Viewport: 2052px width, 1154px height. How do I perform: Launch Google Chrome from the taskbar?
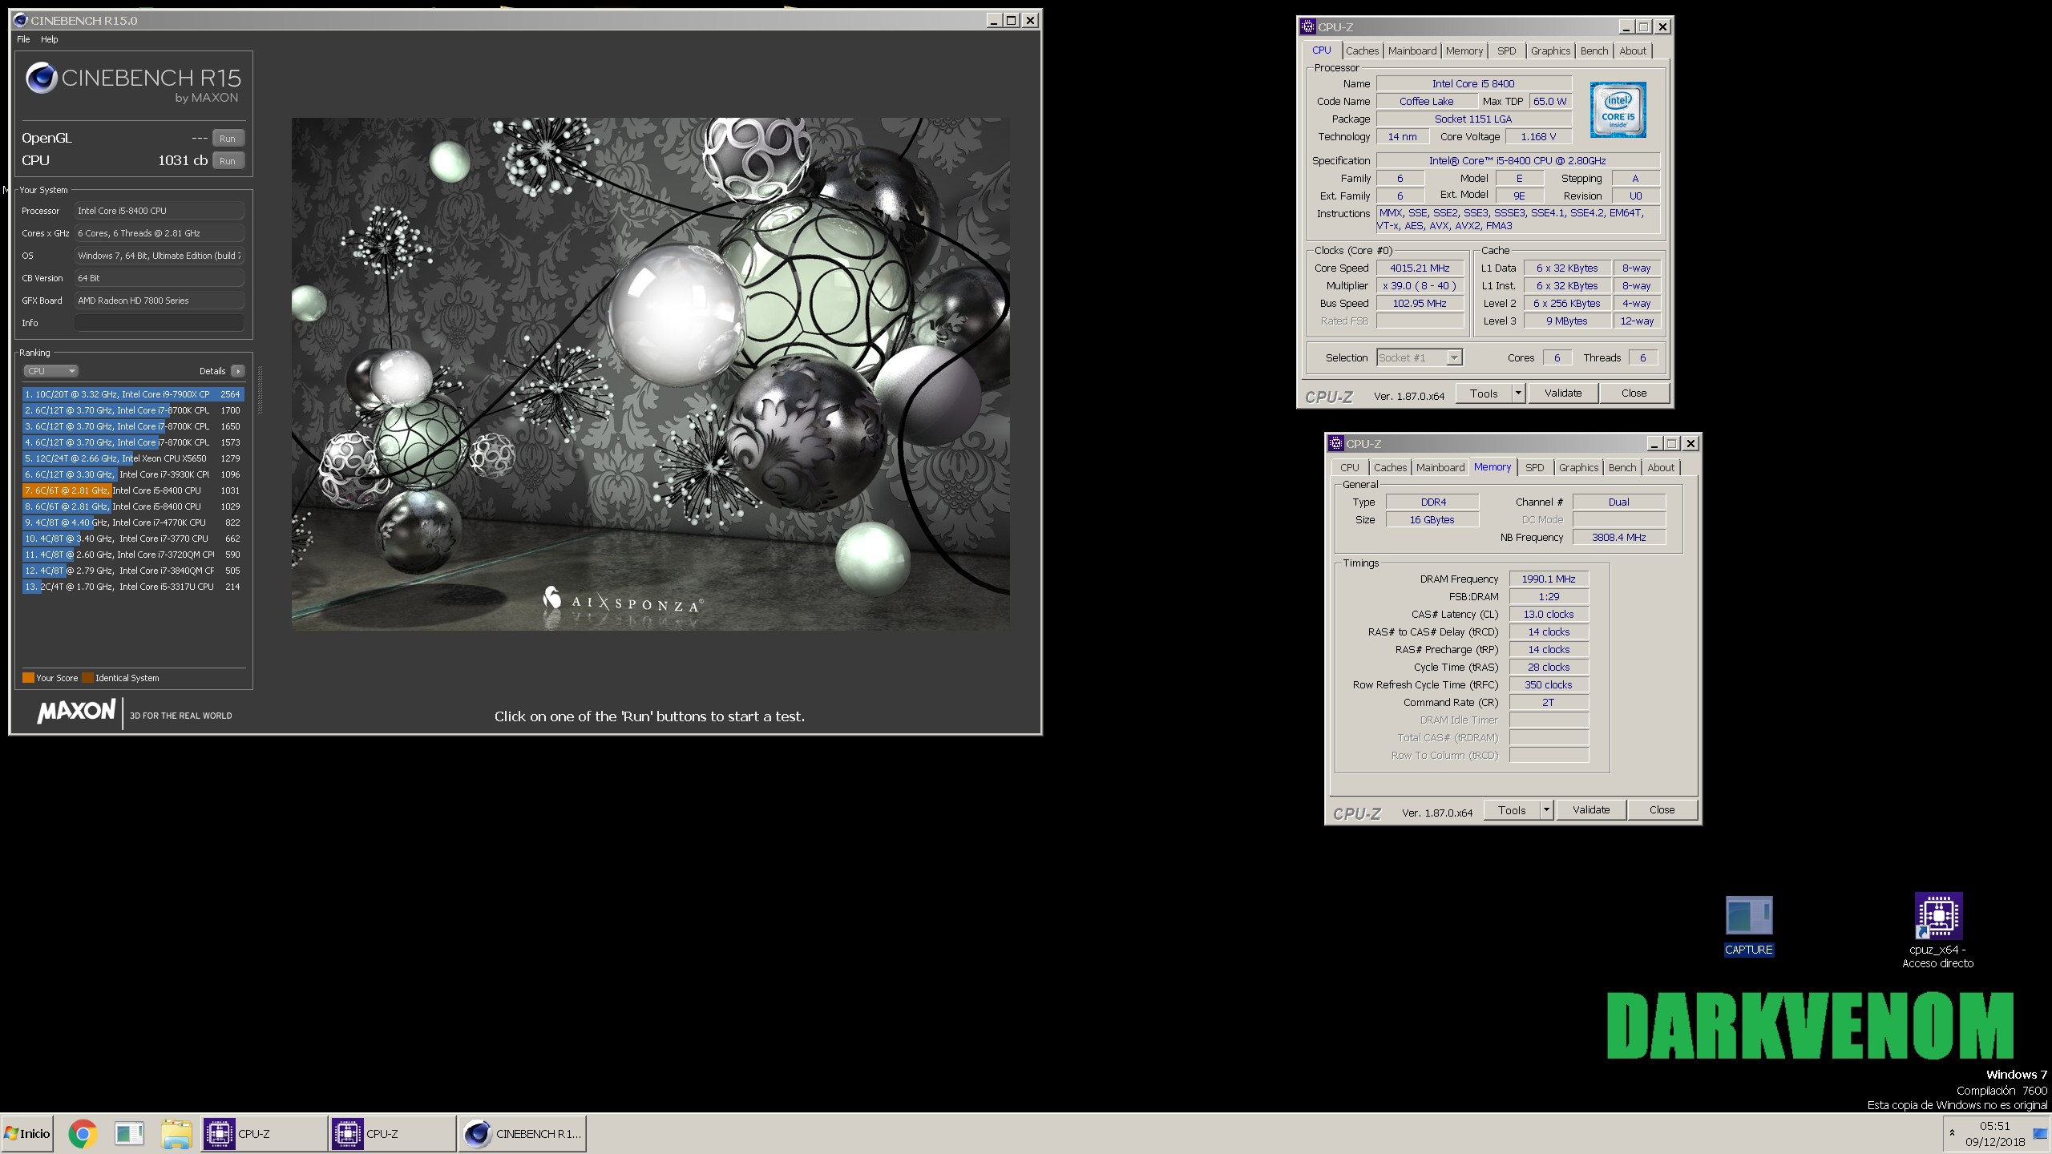click(83, 1133)
